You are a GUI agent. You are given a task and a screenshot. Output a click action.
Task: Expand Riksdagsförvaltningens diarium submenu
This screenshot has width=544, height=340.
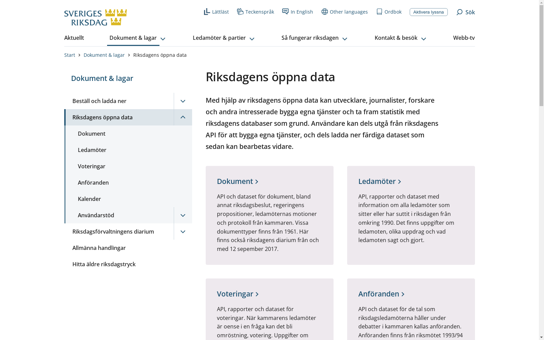[x=183, y=232]
